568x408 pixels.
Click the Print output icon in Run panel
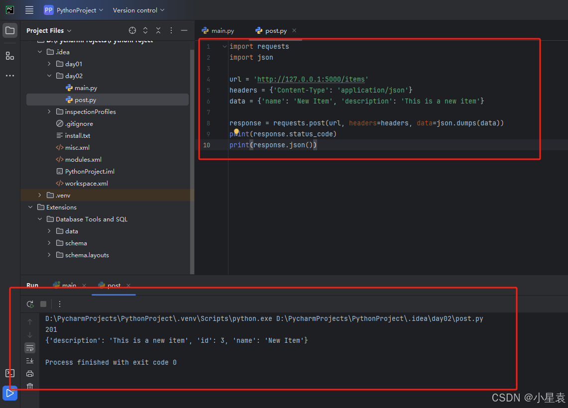[30, 374]
